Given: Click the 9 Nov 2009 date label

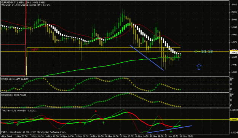Looking at the screenshot, I should click(6, 136).
